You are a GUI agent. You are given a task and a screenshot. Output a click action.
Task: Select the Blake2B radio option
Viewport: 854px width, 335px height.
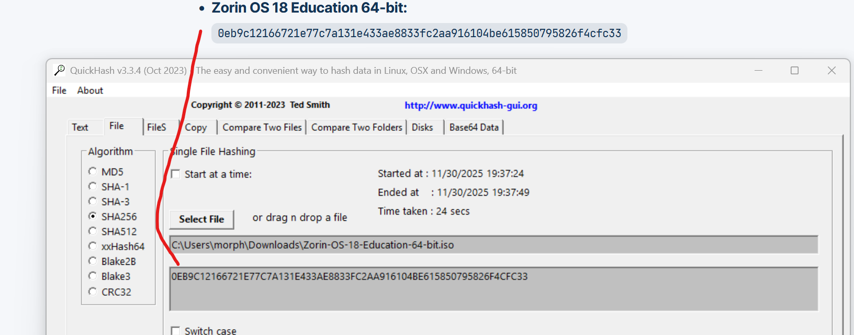coord(93,261)
